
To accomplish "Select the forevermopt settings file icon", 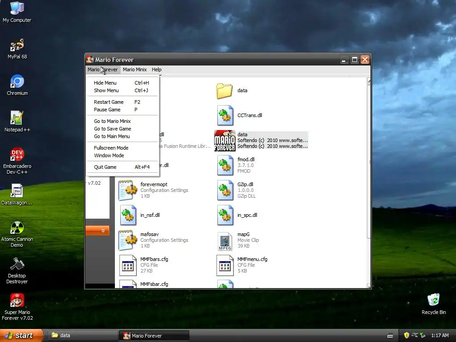I will click(x=128, y=191).
